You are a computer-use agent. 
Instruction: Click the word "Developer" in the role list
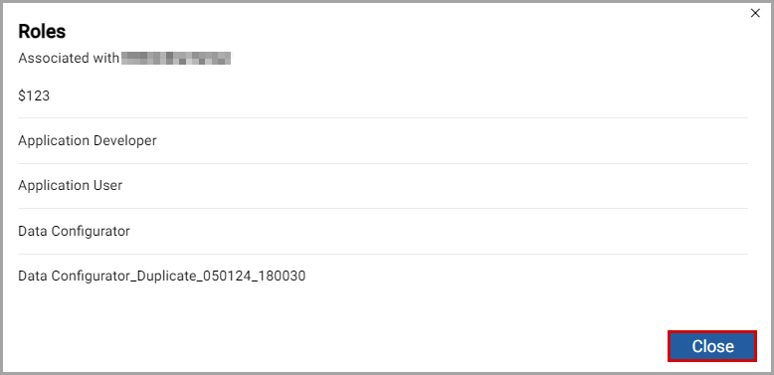125,140
